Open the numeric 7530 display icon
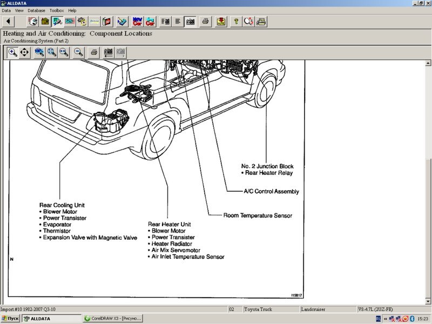 point(70,21)
